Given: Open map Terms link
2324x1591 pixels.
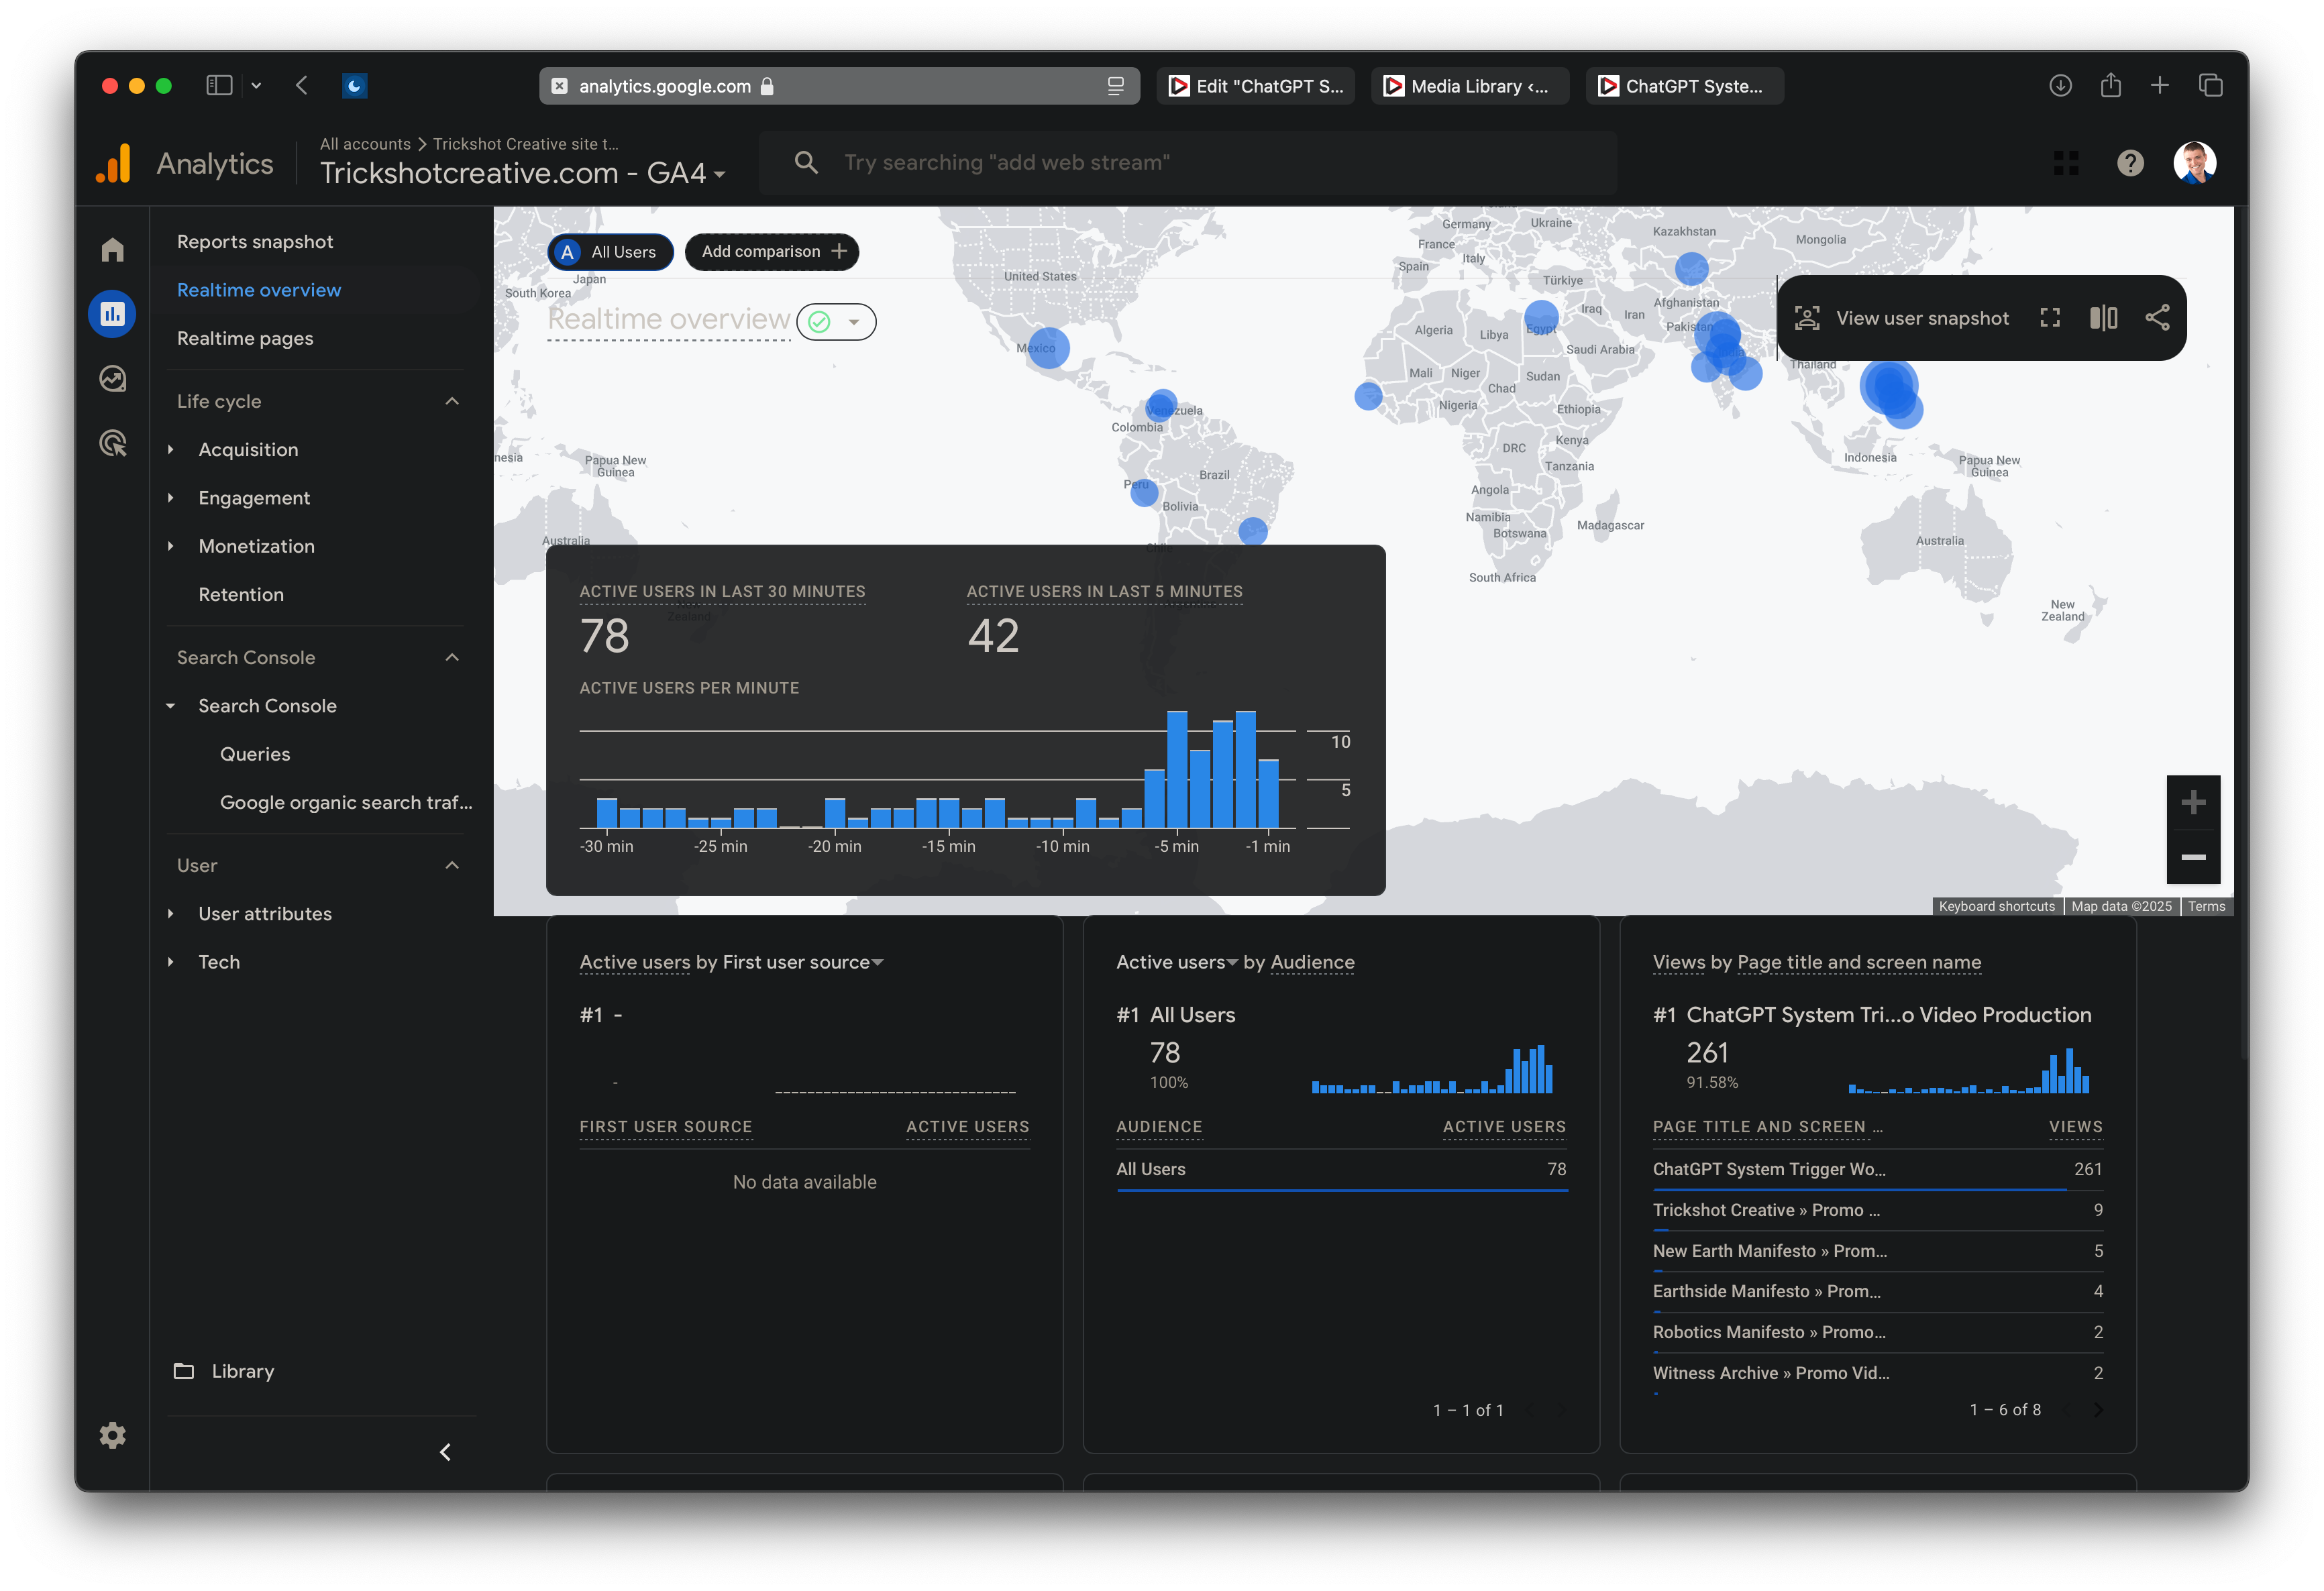Looking at the screenshot, I should [2206, 906].
